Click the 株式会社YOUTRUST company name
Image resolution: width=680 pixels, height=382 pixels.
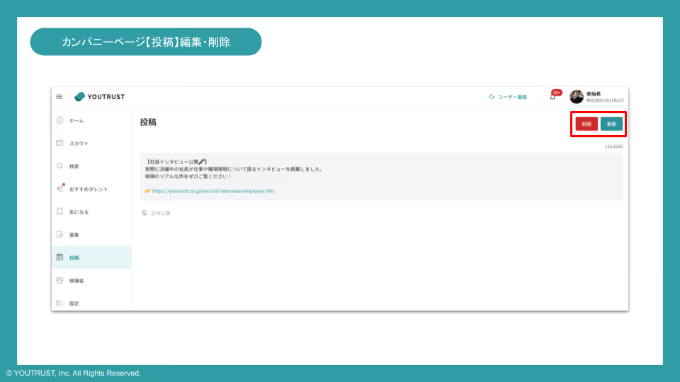605,100
